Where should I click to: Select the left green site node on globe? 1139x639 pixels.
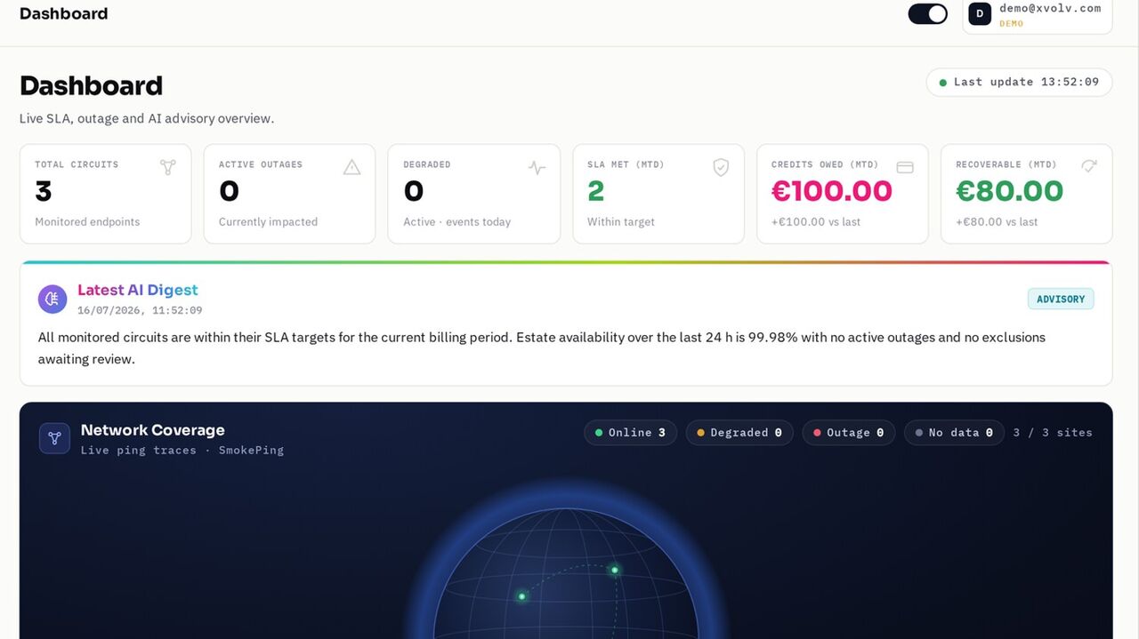[x=521, y=596]
